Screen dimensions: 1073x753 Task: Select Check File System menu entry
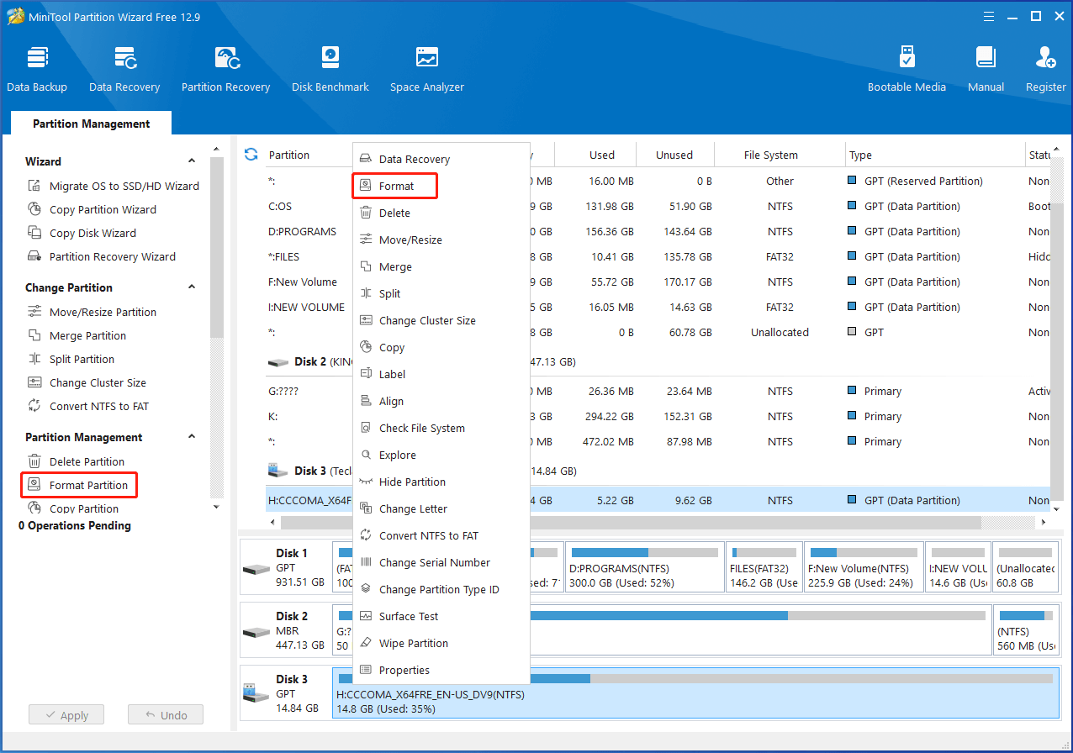pyautogui.click(x=441, y=428)
